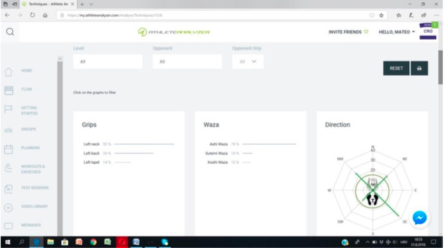Open Microsoft Store on taskbar
Viewport: 444px width, 248px height.
click(x=65, y=242)
